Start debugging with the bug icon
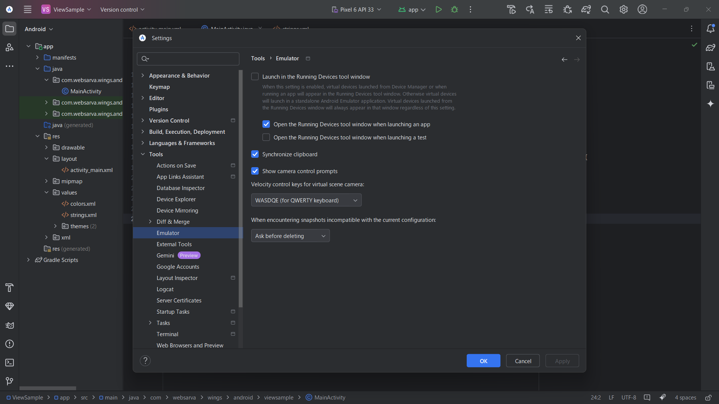 click(x=455, y=9)
